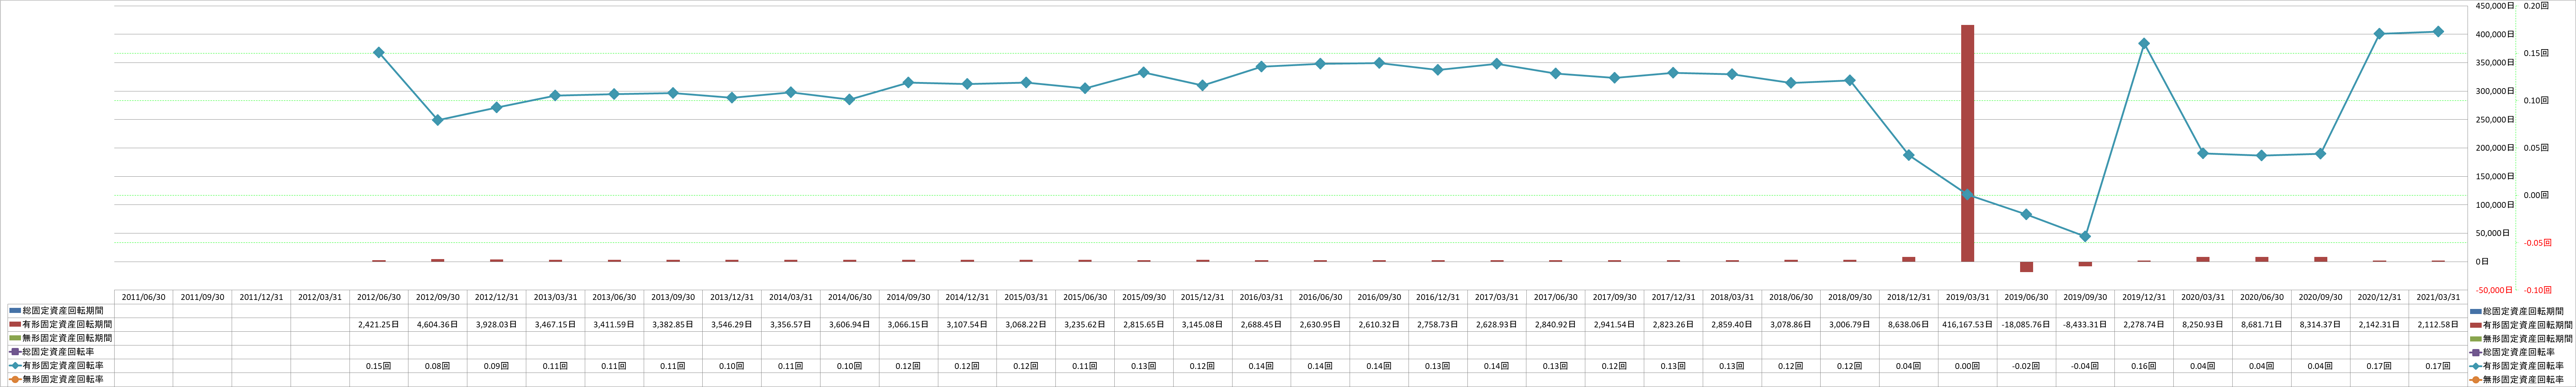Click the 2012/03/31 column header
This screenshot has height=387, width=2576.
[320, 297]
